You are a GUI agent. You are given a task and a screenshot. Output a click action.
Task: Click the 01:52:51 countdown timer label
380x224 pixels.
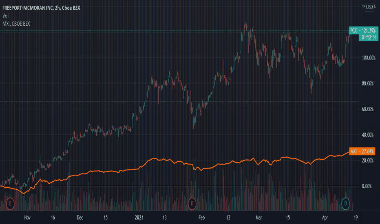pos(369,37)
